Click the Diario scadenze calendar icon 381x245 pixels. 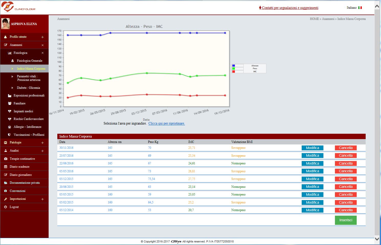(5, 167)
